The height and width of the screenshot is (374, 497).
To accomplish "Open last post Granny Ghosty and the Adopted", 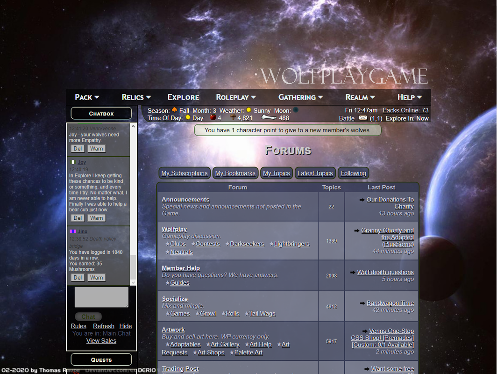I will (x=387, y=237).
